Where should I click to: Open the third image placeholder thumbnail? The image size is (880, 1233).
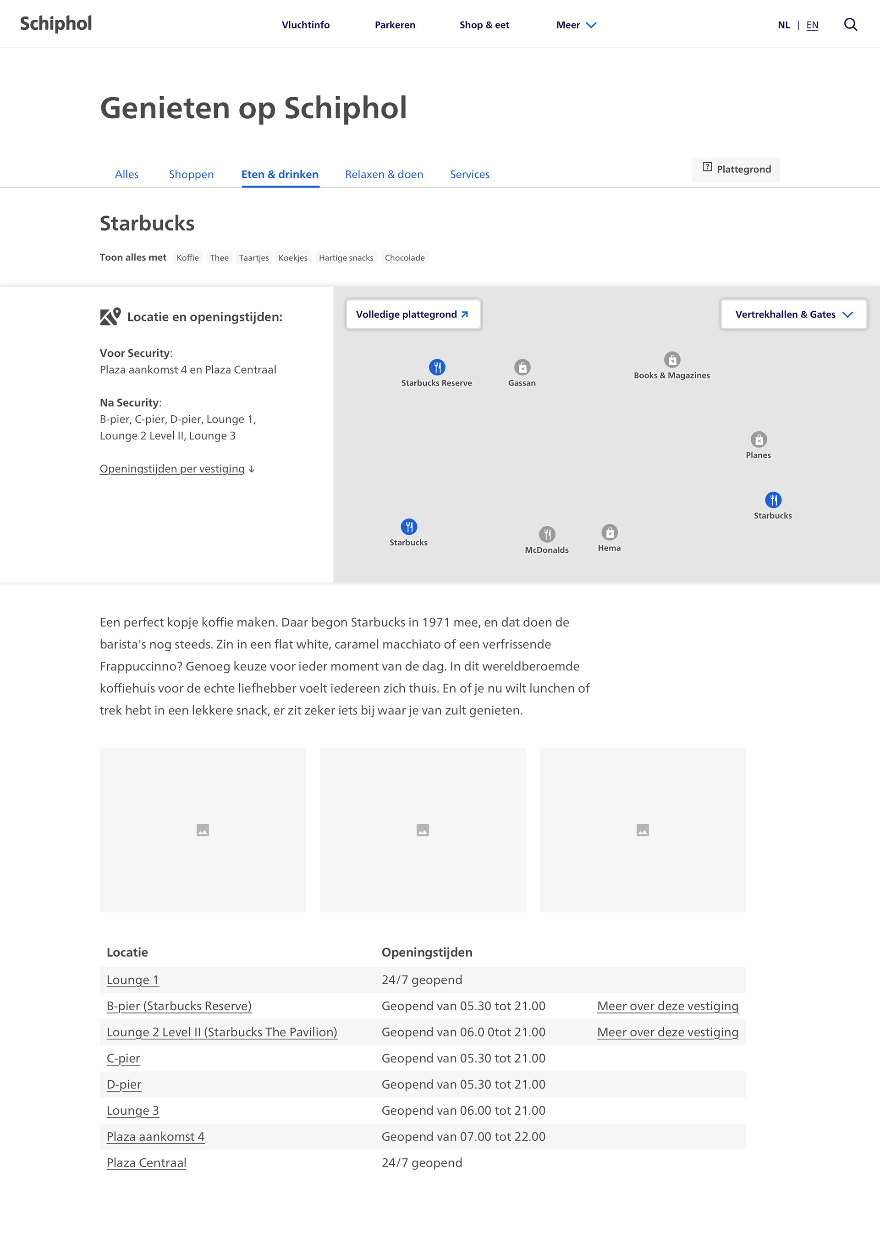[x=643, y=830]
